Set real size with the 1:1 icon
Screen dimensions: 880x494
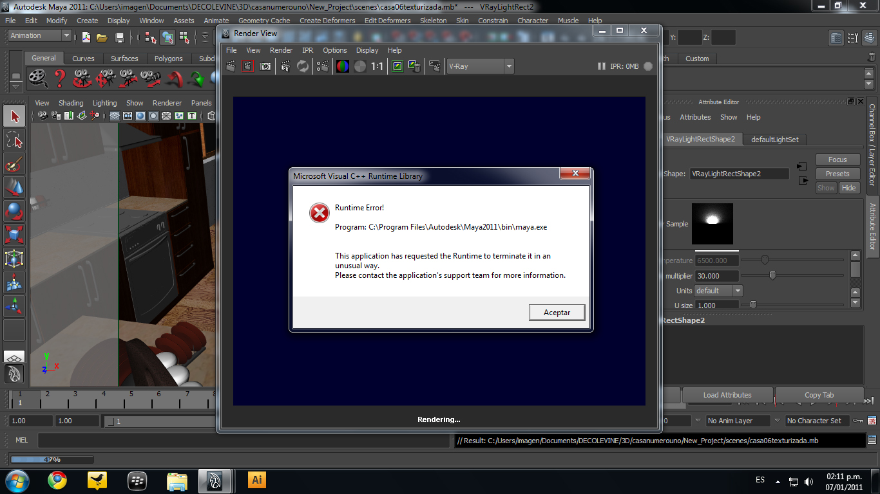[x=377, y=66]
